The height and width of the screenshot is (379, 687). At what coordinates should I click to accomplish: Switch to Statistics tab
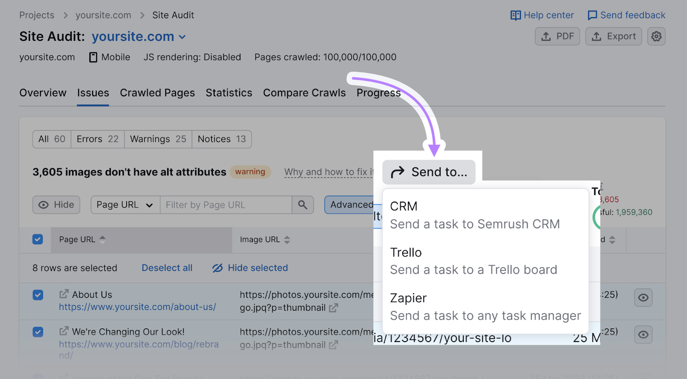[229, 93]
